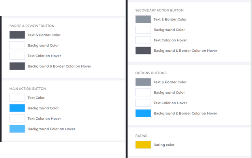
Task: Edit Secondary Action Button Background & Border hover swatch
Action: [143, 51]
